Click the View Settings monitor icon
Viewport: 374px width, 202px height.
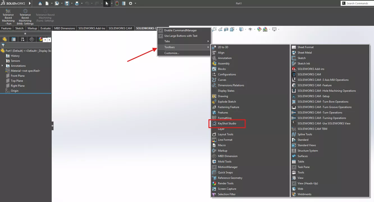274,29
